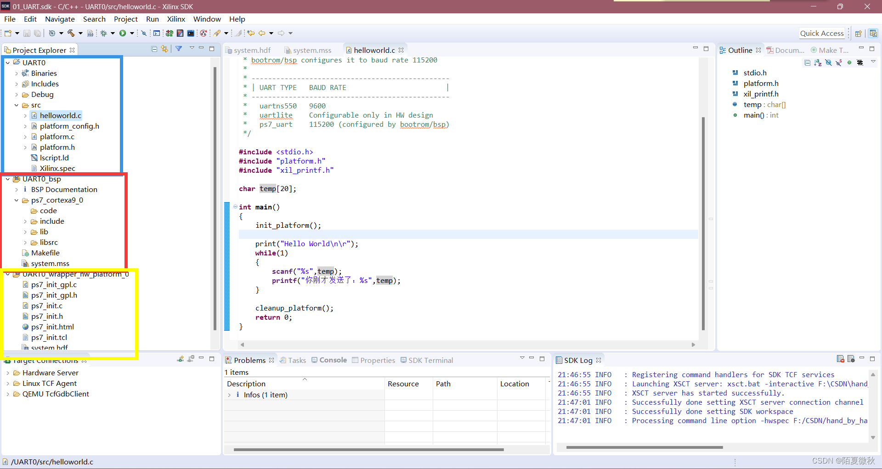Image resolution: width=882 pixels, height=469 pixels.
Task: Click Link with Editor in Project Explorer
Action: [164, 49]
